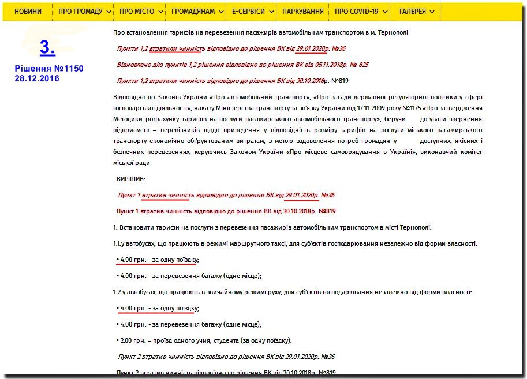
Task: Open the Е-СЕРВІСИ dropdown chevron
Action: [x=270, y=12]
